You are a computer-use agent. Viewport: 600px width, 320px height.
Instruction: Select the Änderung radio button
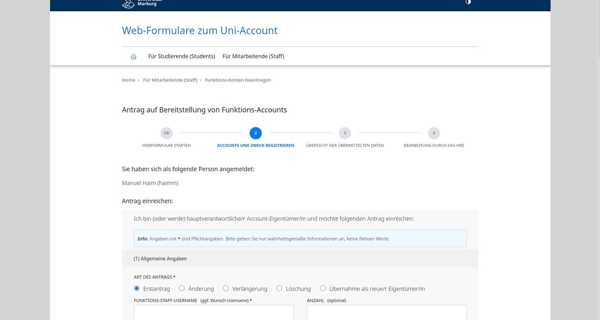point(182,288)
